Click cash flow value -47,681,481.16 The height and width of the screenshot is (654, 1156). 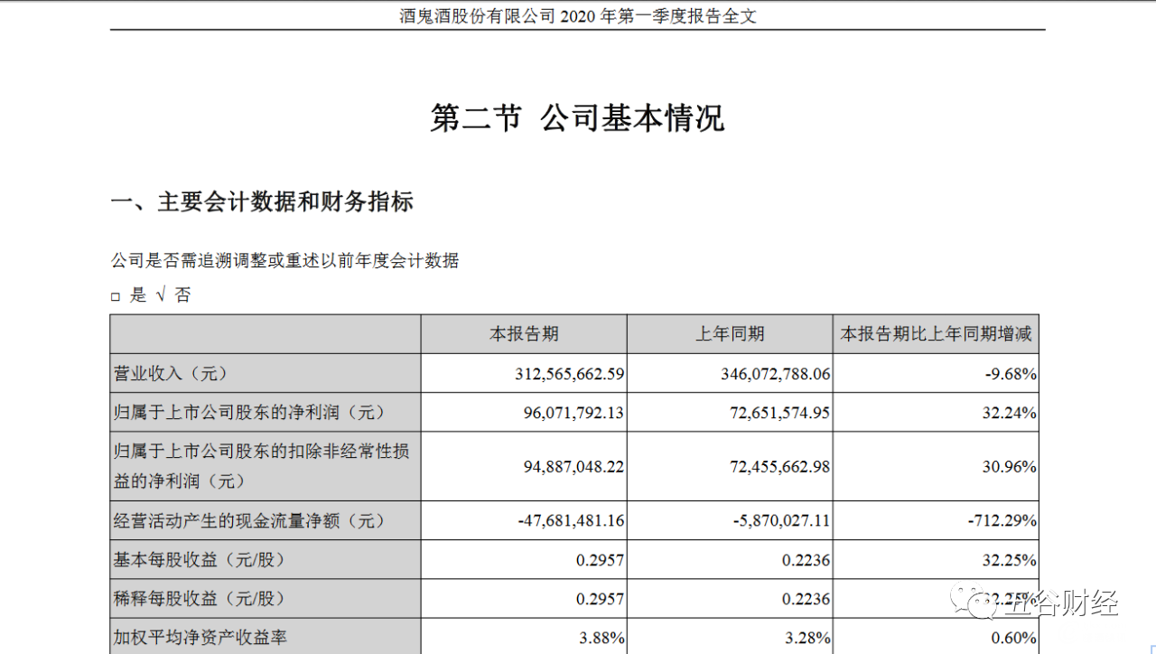pyautogui.click(x=571, y=521)
